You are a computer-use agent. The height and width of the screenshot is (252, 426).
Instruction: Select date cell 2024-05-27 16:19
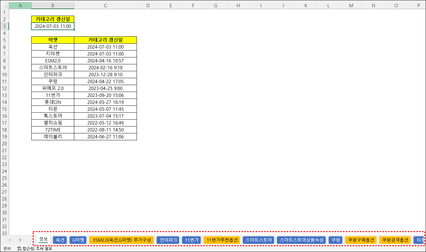click(105, 102)
